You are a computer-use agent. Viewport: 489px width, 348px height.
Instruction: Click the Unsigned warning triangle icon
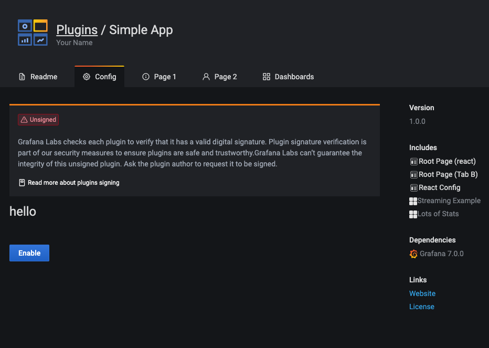(x=24, y=120)
